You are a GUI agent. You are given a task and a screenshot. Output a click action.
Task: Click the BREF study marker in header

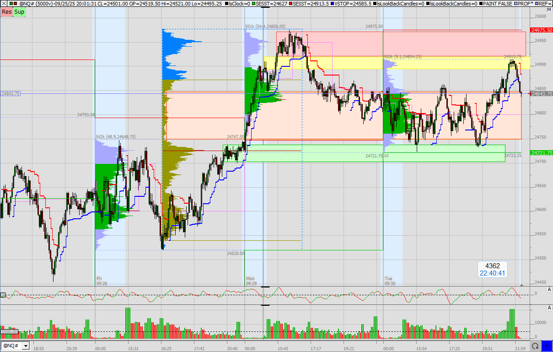point(537,4)
